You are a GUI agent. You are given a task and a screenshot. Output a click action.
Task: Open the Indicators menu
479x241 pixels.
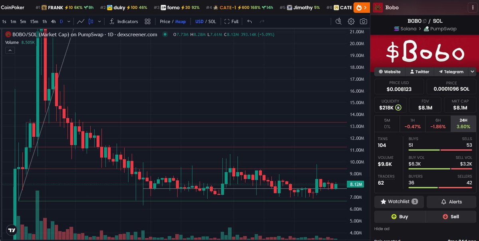[x=124, y=21]
